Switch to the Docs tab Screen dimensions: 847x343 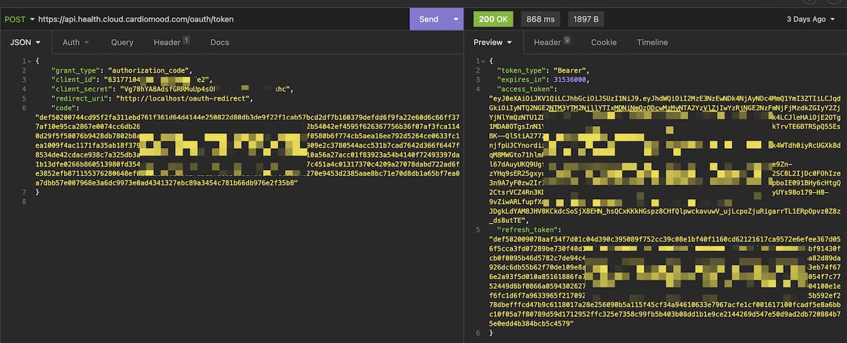click(220, 43)
